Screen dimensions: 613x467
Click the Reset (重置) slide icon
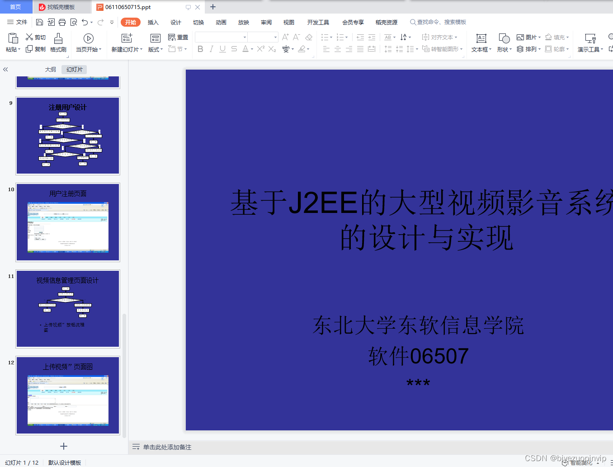point(172,37)
